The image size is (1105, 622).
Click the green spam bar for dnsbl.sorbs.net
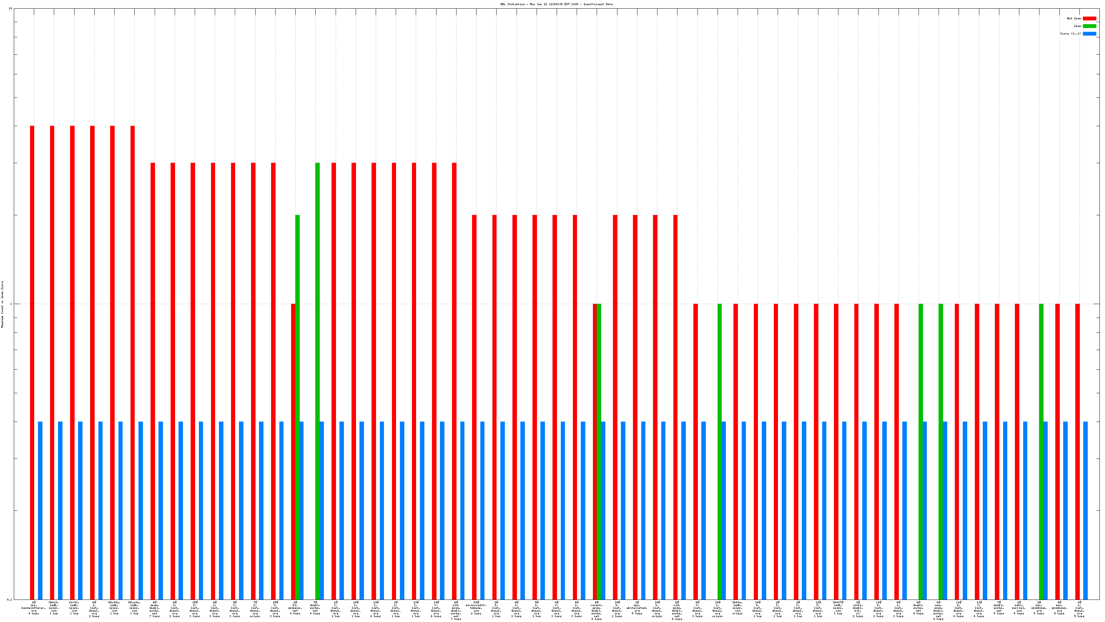tap(317, 343)
